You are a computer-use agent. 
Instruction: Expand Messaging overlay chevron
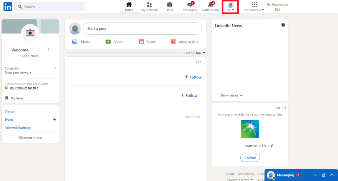[332, 175]
